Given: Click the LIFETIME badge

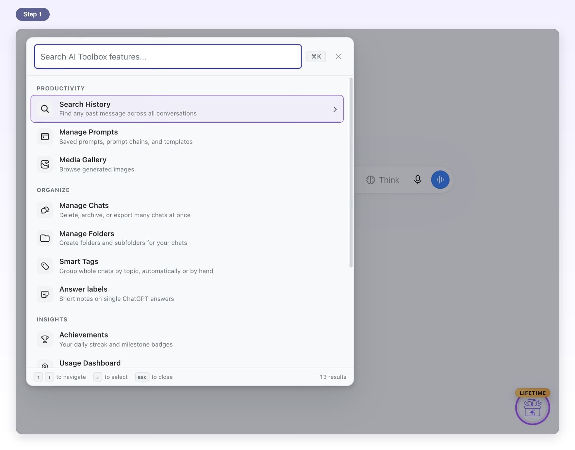Looking at the screenshot, I should (x=533, y=393).
